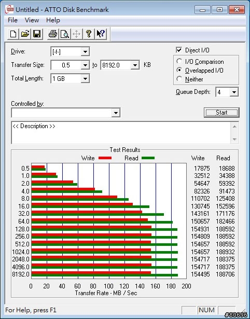Save results with the floppy disk icon

[x=37, y=34]
